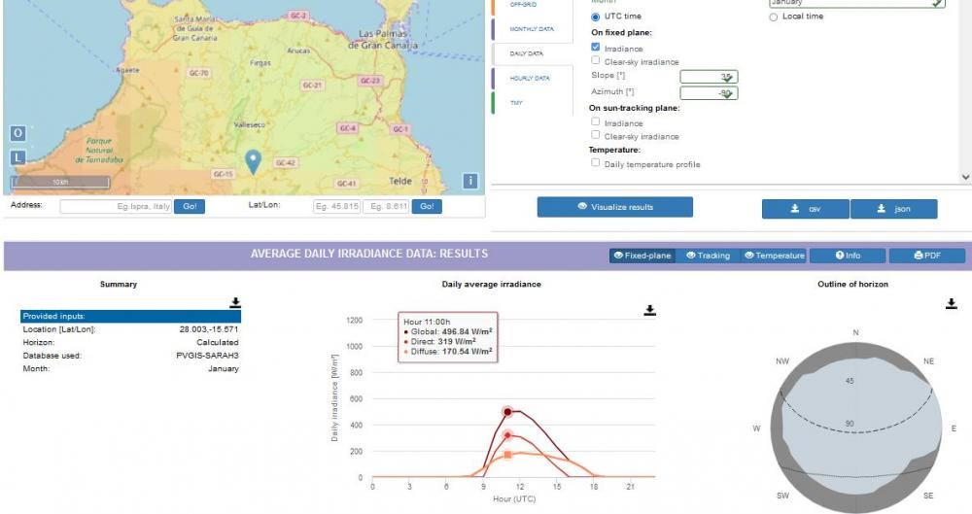Image resolution: width=972 pixels, height=514 pixels.
Task: Click the Slope value field
Action: tap(709, 77)
